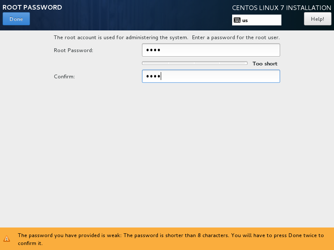This screenshot has height=250, width=334.
Task: Click the ROOT PASSWORD heading
Action: point(32,7)
